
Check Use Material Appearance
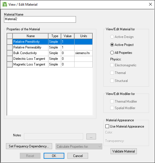(107, 126)
